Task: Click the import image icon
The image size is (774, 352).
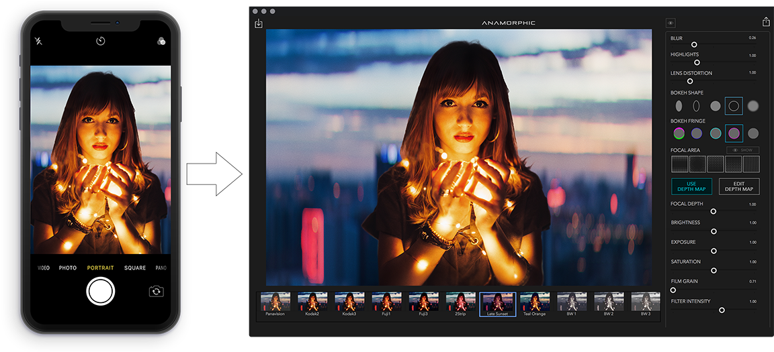Action: pyautogui.click(x=259, y=24)
